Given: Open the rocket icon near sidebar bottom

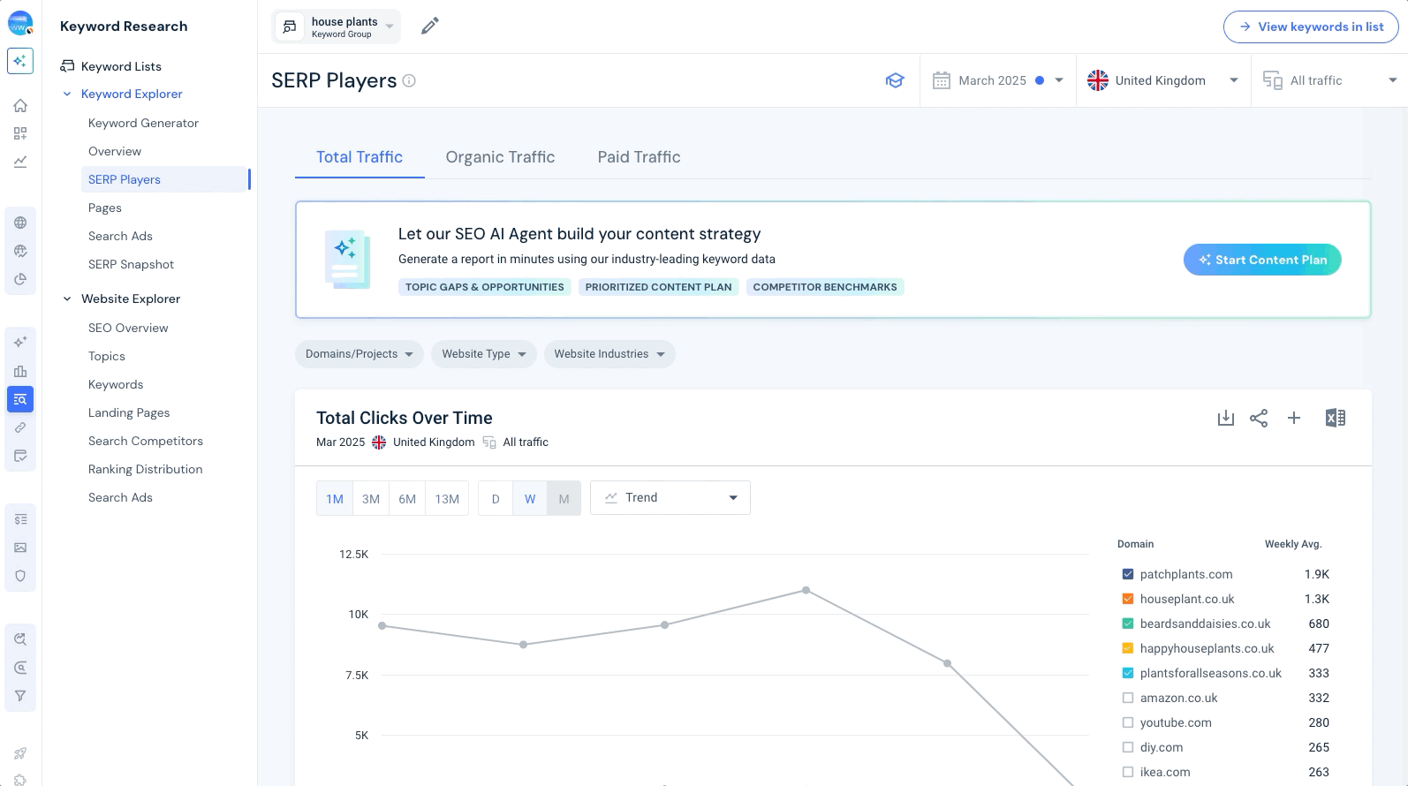Looking at the screenshot, I should click(x=20, y=753).
